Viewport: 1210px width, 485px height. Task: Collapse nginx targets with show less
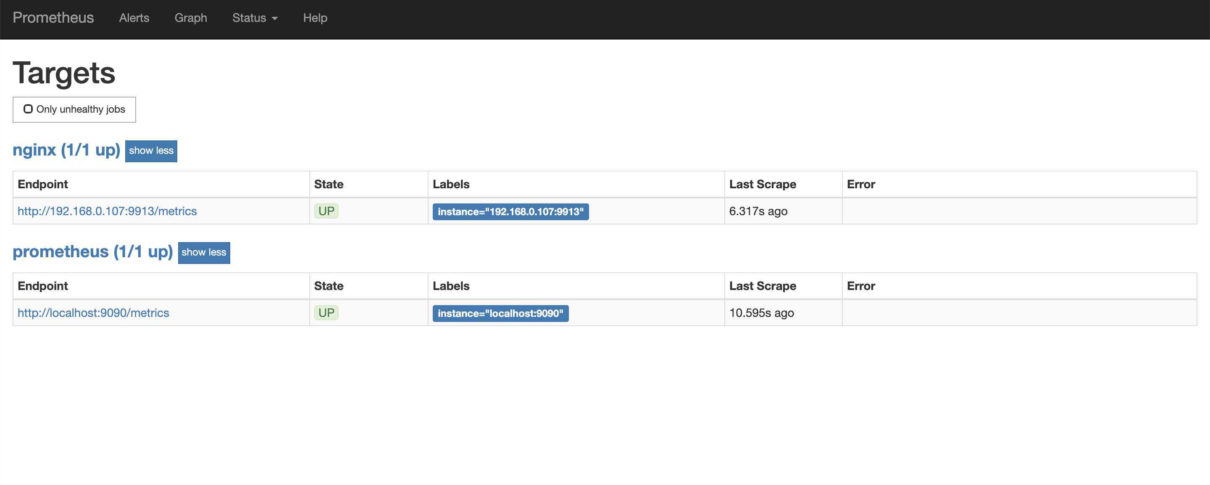click(151, 151)
